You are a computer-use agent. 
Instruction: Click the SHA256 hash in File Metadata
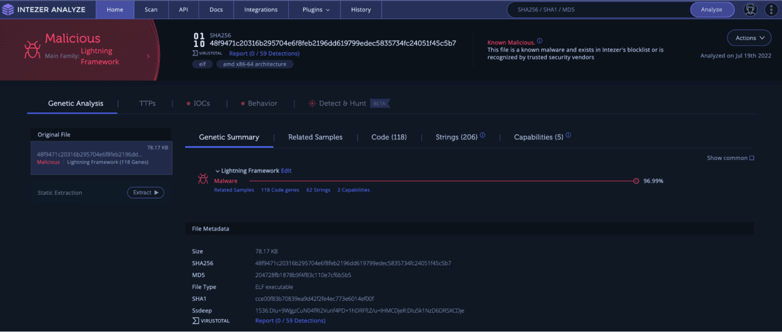353,264
